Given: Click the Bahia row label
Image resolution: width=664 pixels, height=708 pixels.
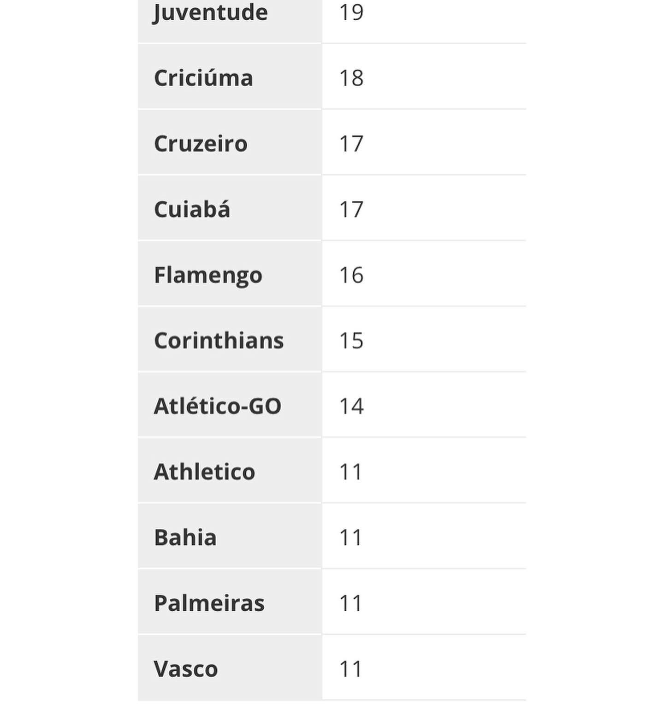Looking at the screenshot, I should [185, 537].
